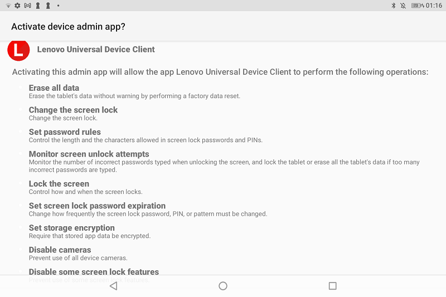Image resolution: width=446 pixels, height=297 pixels.
Task: Tap 'Prevent use of all device cameras.'
Action: pos(78,258)
